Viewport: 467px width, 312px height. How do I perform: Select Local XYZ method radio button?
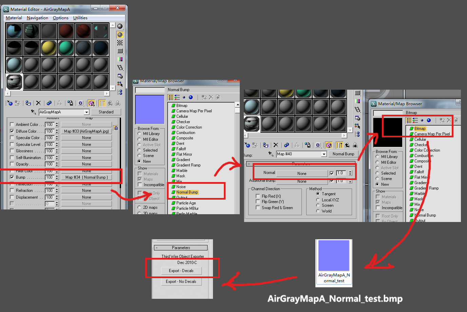coord(318,200)
